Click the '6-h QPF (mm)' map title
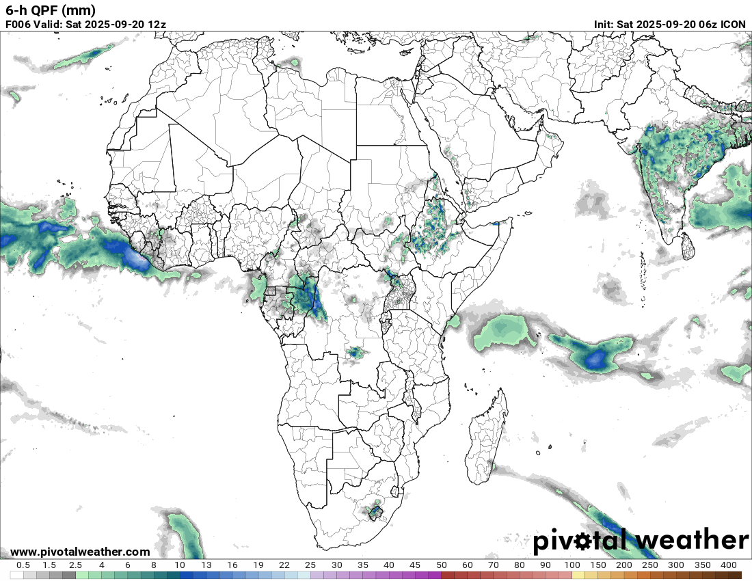752x581 pixels. [x=51, y=10]
